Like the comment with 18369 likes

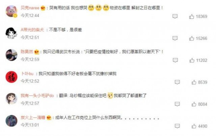tap(191, 17)
